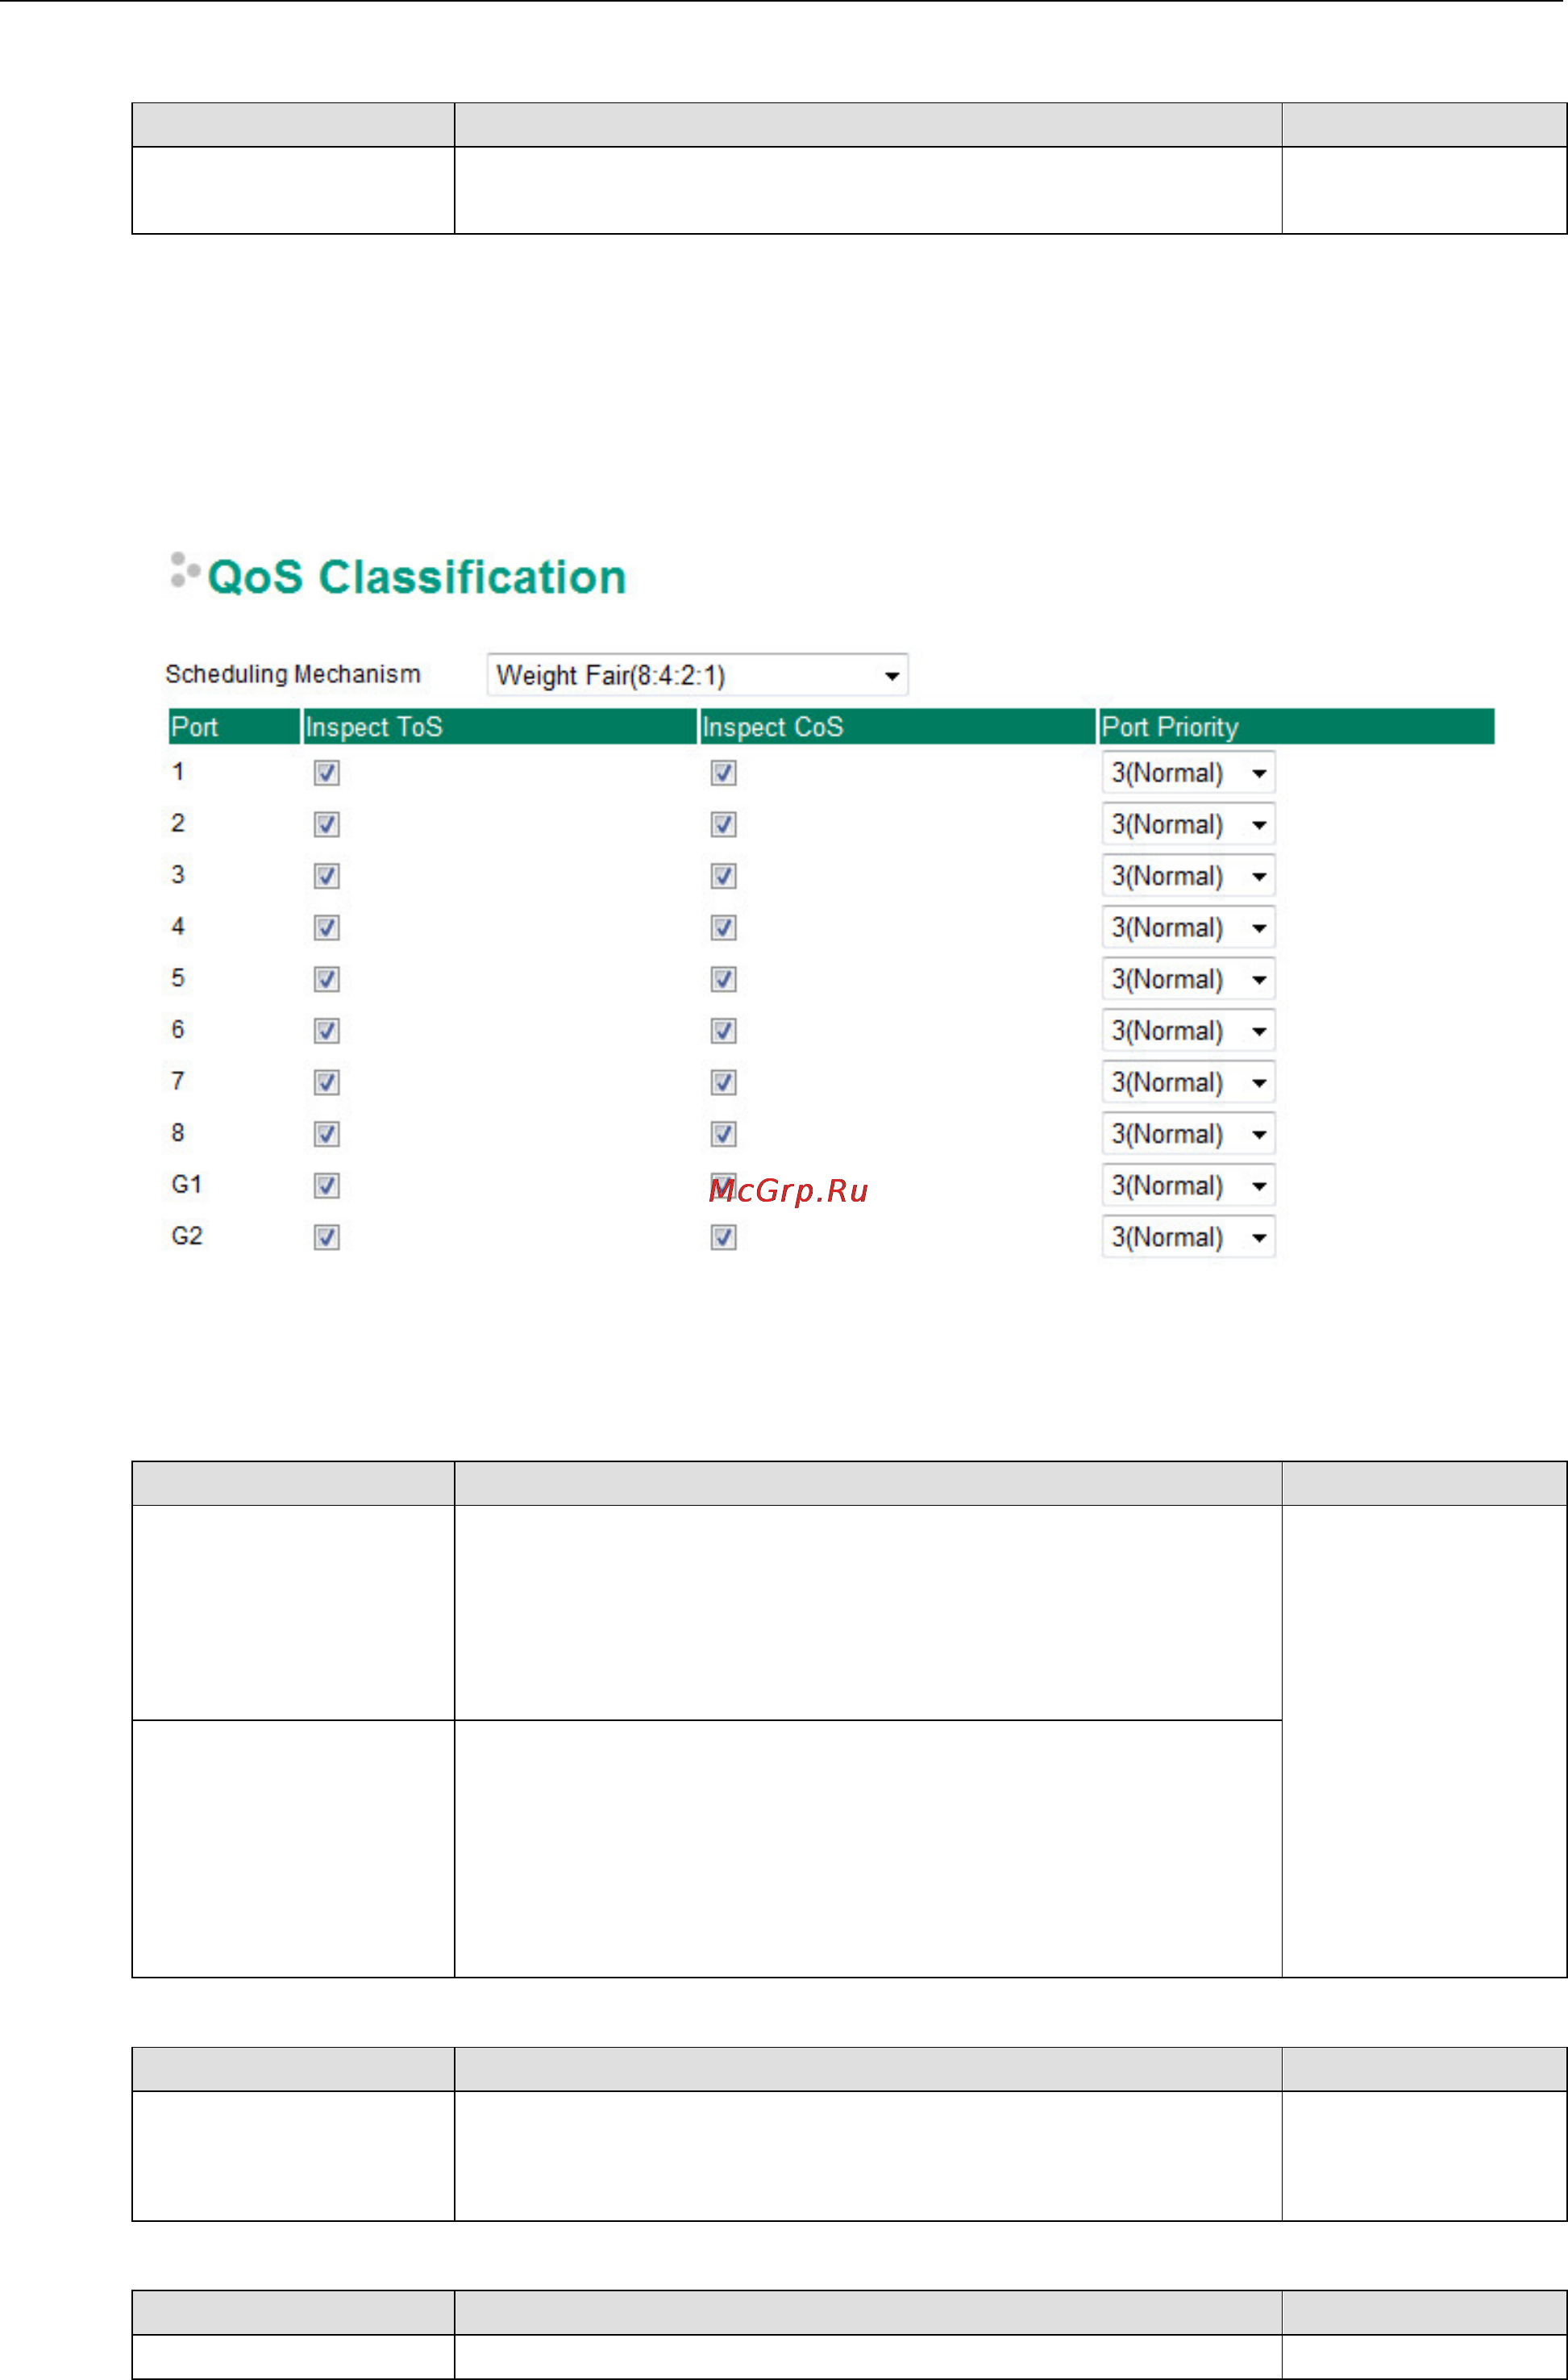This screenshot has width=1568, height=2380.
Task: Click the Port column header
Action: (x=234, y=727)
